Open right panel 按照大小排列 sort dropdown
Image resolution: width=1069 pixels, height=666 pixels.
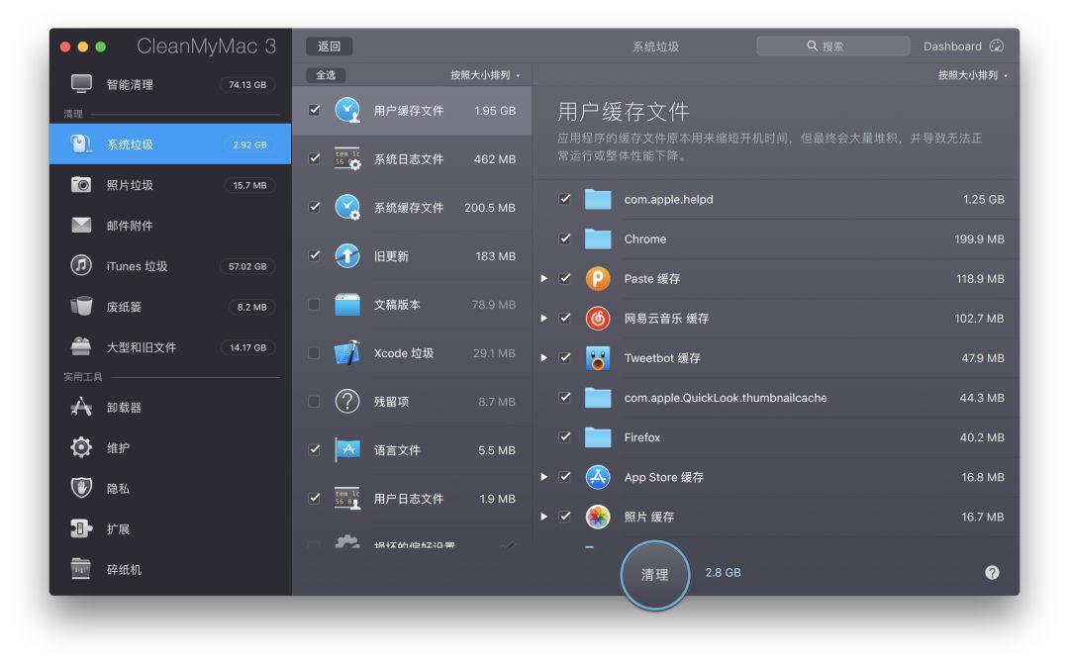pos(973,75)
